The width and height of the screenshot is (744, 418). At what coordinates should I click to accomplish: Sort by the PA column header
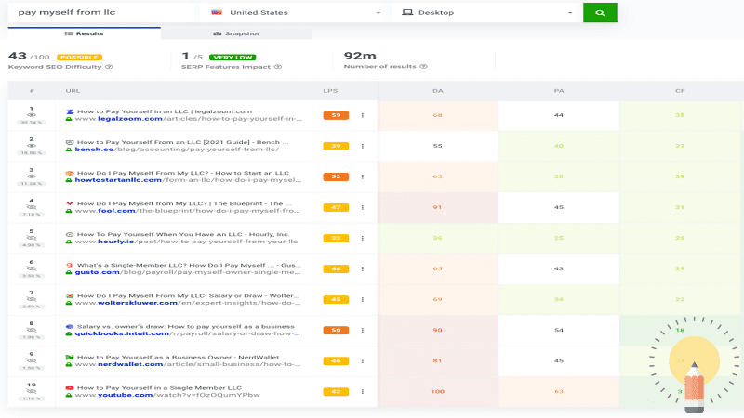pyautogui.click(x=559, y=91)
